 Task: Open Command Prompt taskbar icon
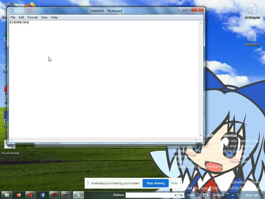[x=65, y=195]
